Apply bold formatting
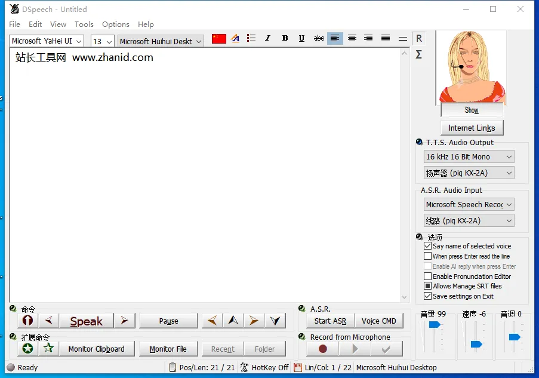539x378 pixels. pyautogui.click(x=285, y=38)
